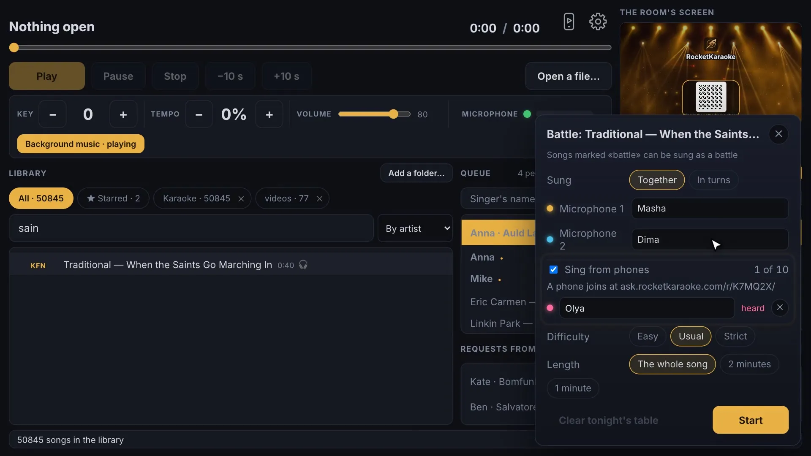The width and height of the screenshot is (811, 456).
Task: Click the library search field containing sain
Action: pyautogui.click(x=191, y=228)
